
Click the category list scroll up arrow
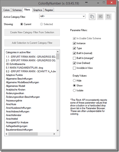tap(58, 52)
